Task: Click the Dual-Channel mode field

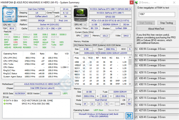Action: (101, 100)
